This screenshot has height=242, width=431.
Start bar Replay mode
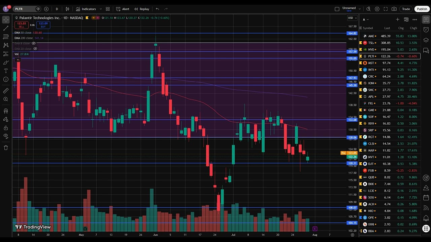141,9
